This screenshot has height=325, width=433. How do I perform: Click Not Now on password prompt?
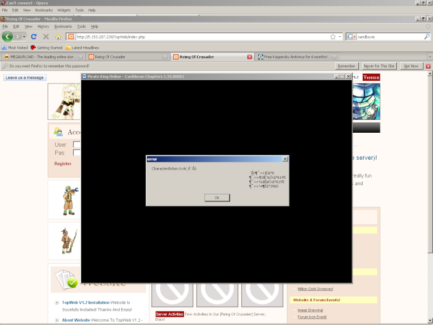(411, 66)
